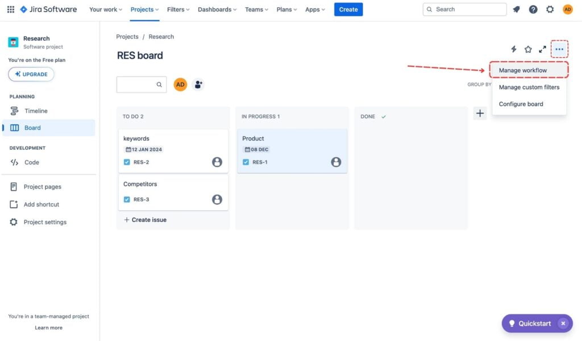Select the issue type checkbox on RES-1
The image size is (582, 341).
245,162
